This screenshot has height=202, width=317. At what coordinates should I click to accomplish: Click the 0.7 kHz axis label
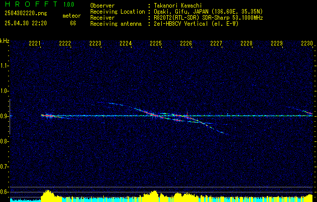pos(4,167)
